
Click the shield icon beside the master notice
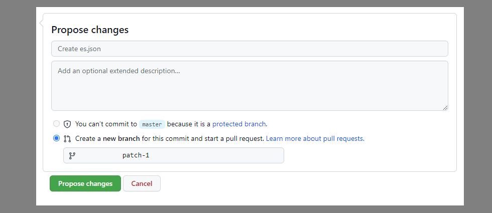67,124
